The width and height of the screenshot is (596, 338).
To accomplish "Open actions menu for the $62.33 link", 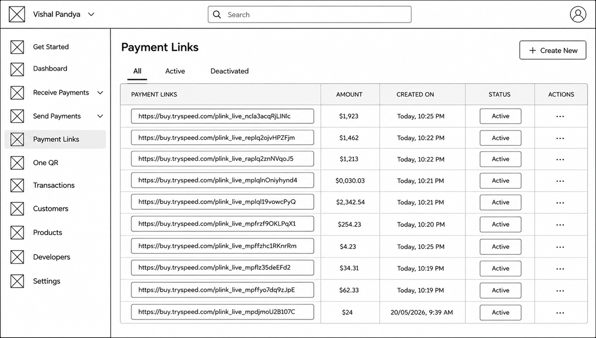I will click(x=560, y=291).
